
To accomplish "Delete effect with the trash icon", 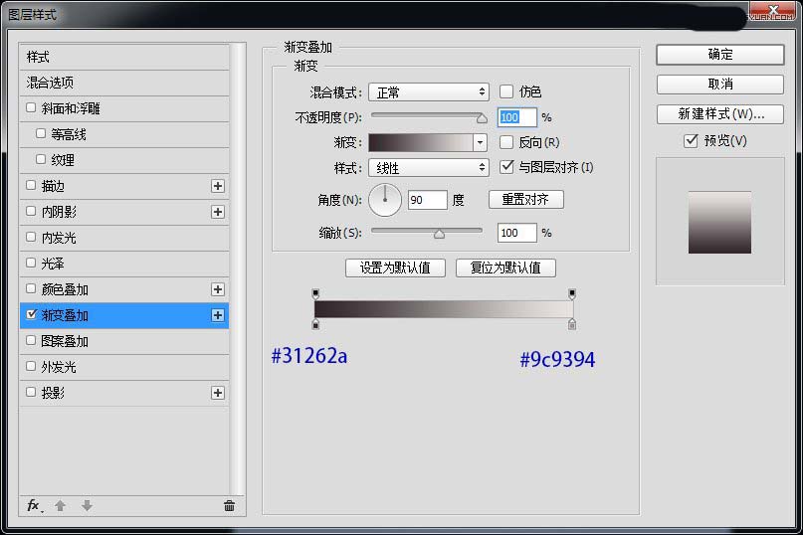I will (x=229, y=505).
